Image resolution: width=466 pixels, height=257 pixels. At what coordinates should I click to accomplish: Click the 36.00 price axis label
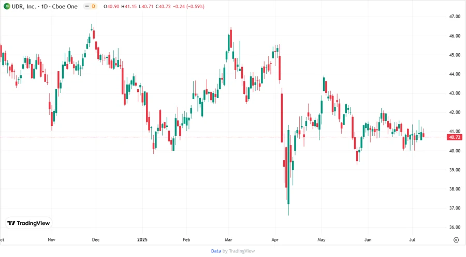coord(455,228)
